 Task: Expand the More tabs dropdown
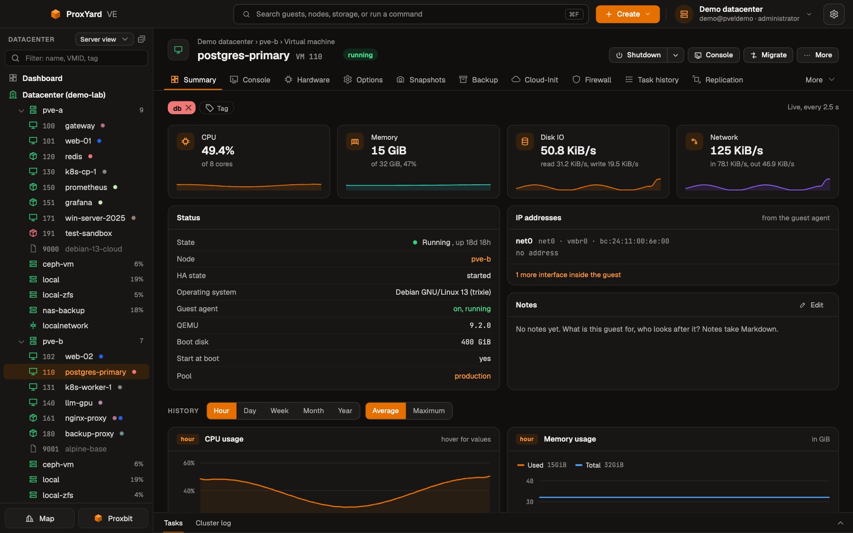pyautogui.click(x=820, y=80)
